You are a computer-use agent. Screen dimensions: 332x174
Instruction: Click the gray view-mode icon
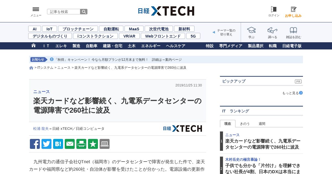[105, 144]
